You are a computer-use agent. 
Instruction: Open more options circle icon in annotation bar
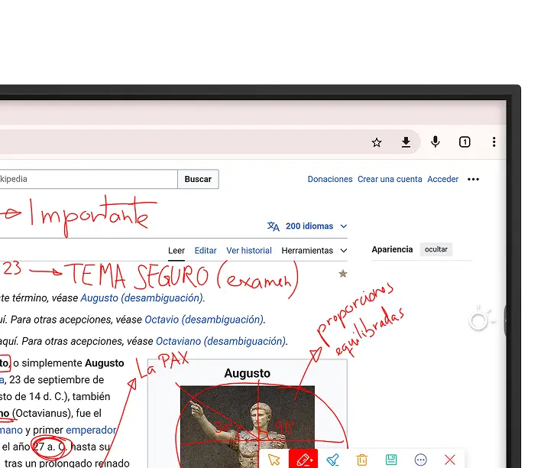click(420, 460)
